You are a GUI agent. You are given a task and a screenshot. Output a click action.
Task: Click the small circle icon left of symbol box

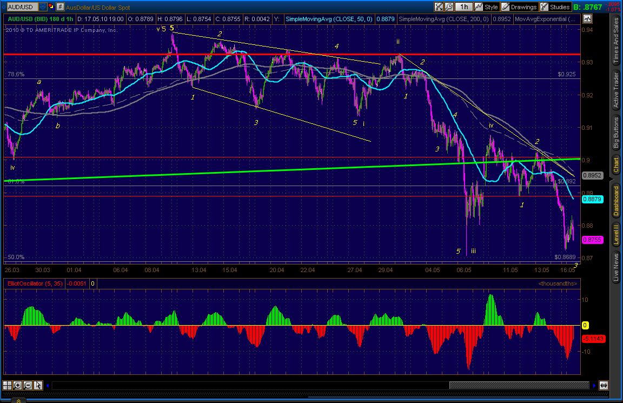(x=4, y=6)
